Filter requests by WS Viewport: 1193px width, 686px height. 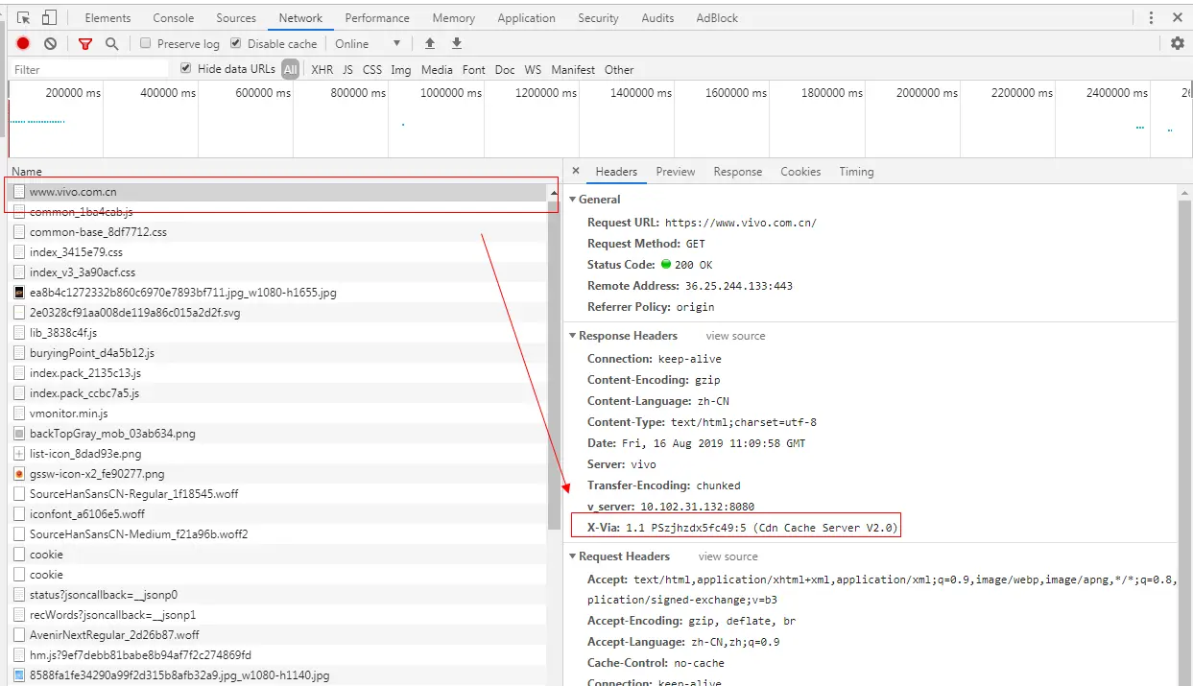(533, 69)
